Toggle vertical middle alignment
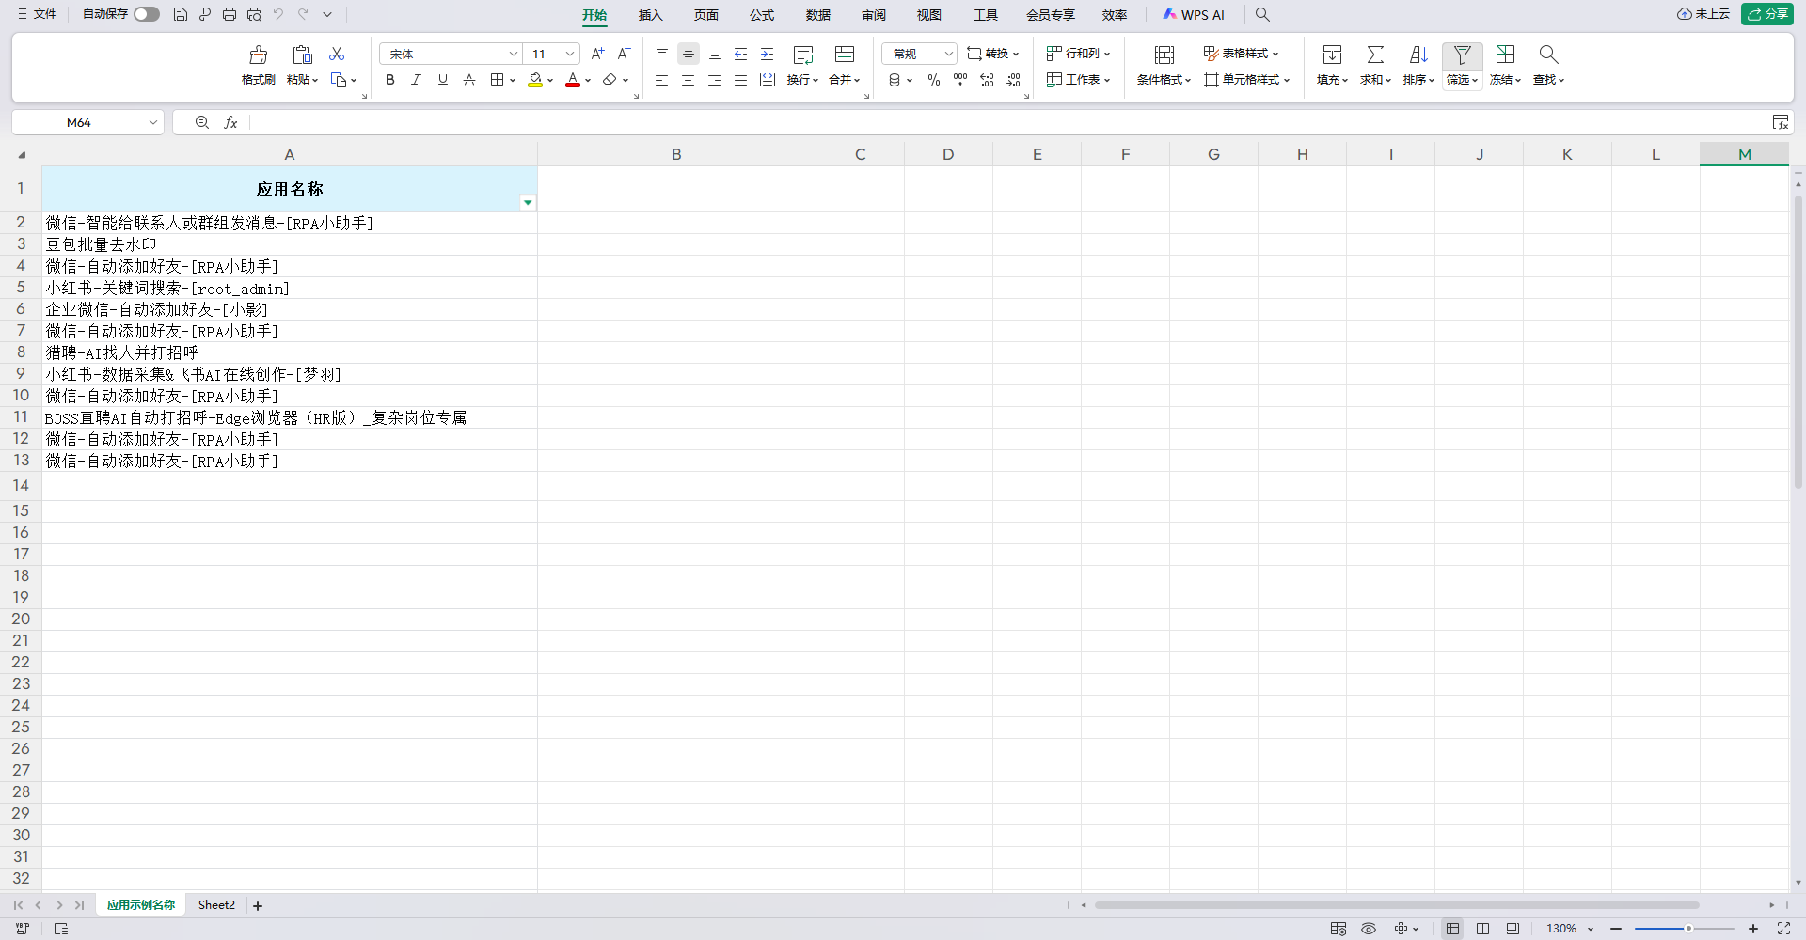 point(689,54)
